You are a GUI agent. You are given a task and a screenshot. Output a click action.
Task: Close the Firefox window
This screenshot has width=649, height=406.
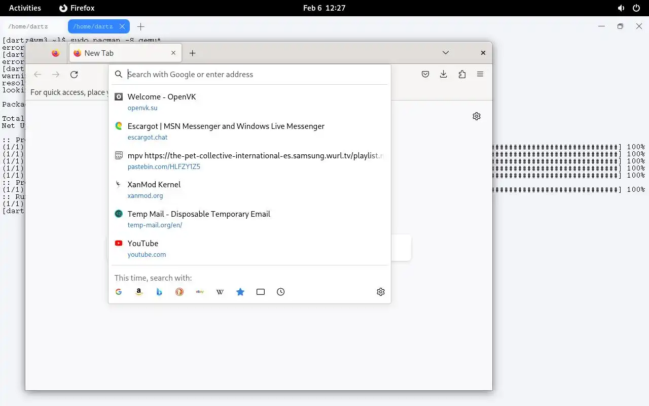(483, 53)
